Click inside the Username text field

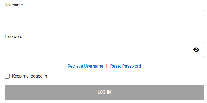(104, 18)
